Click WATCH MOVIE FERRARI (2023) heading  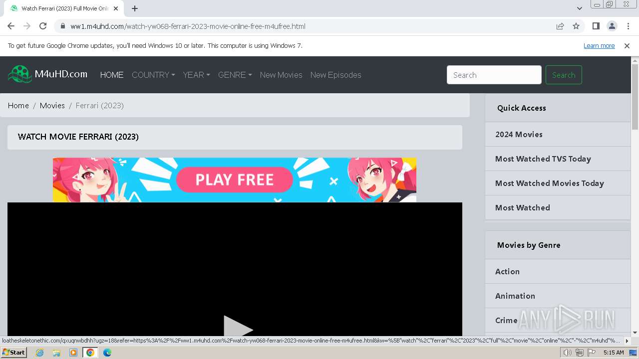coord(78,137)
